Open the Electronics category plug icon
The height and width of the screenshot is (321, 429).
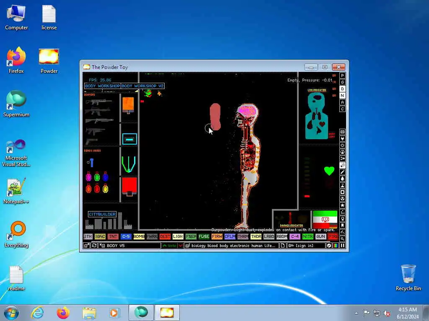click(x=342, y=139)
